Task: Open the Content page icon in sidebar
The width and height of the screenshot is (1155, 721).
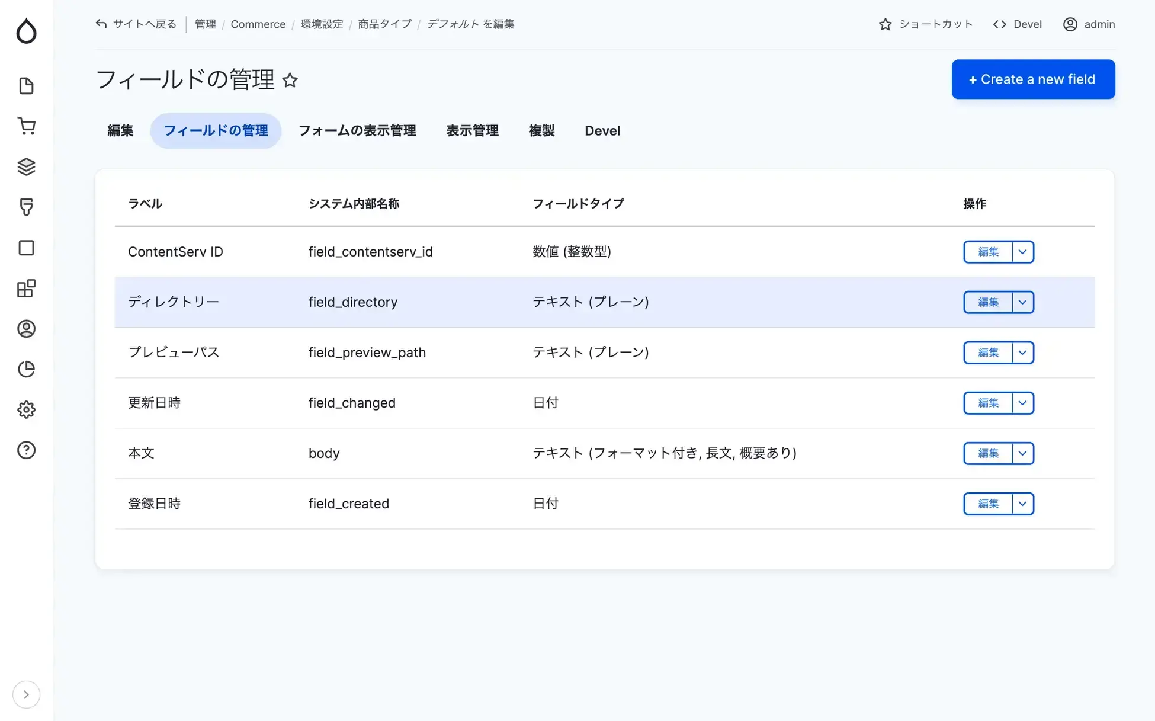Action: pyautogui.click(x=26, y=86)
